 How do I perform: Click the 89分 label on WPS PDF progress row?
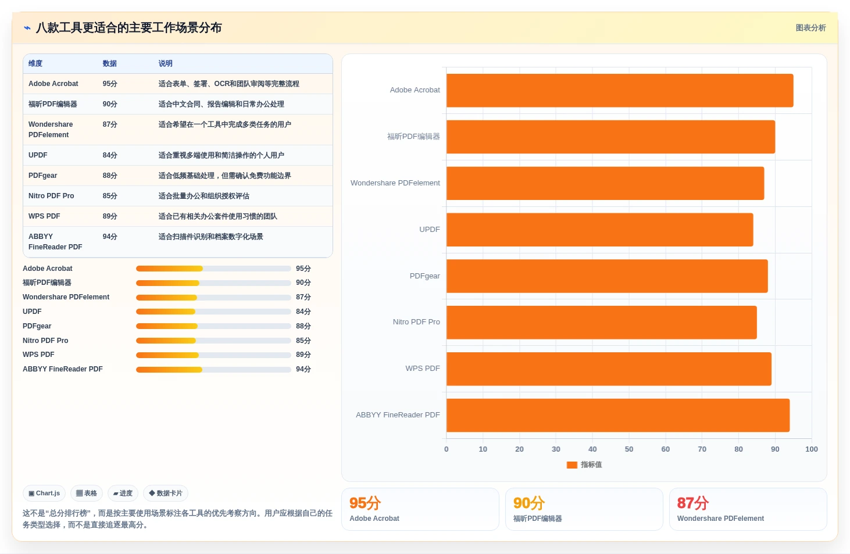coord(303,355)
